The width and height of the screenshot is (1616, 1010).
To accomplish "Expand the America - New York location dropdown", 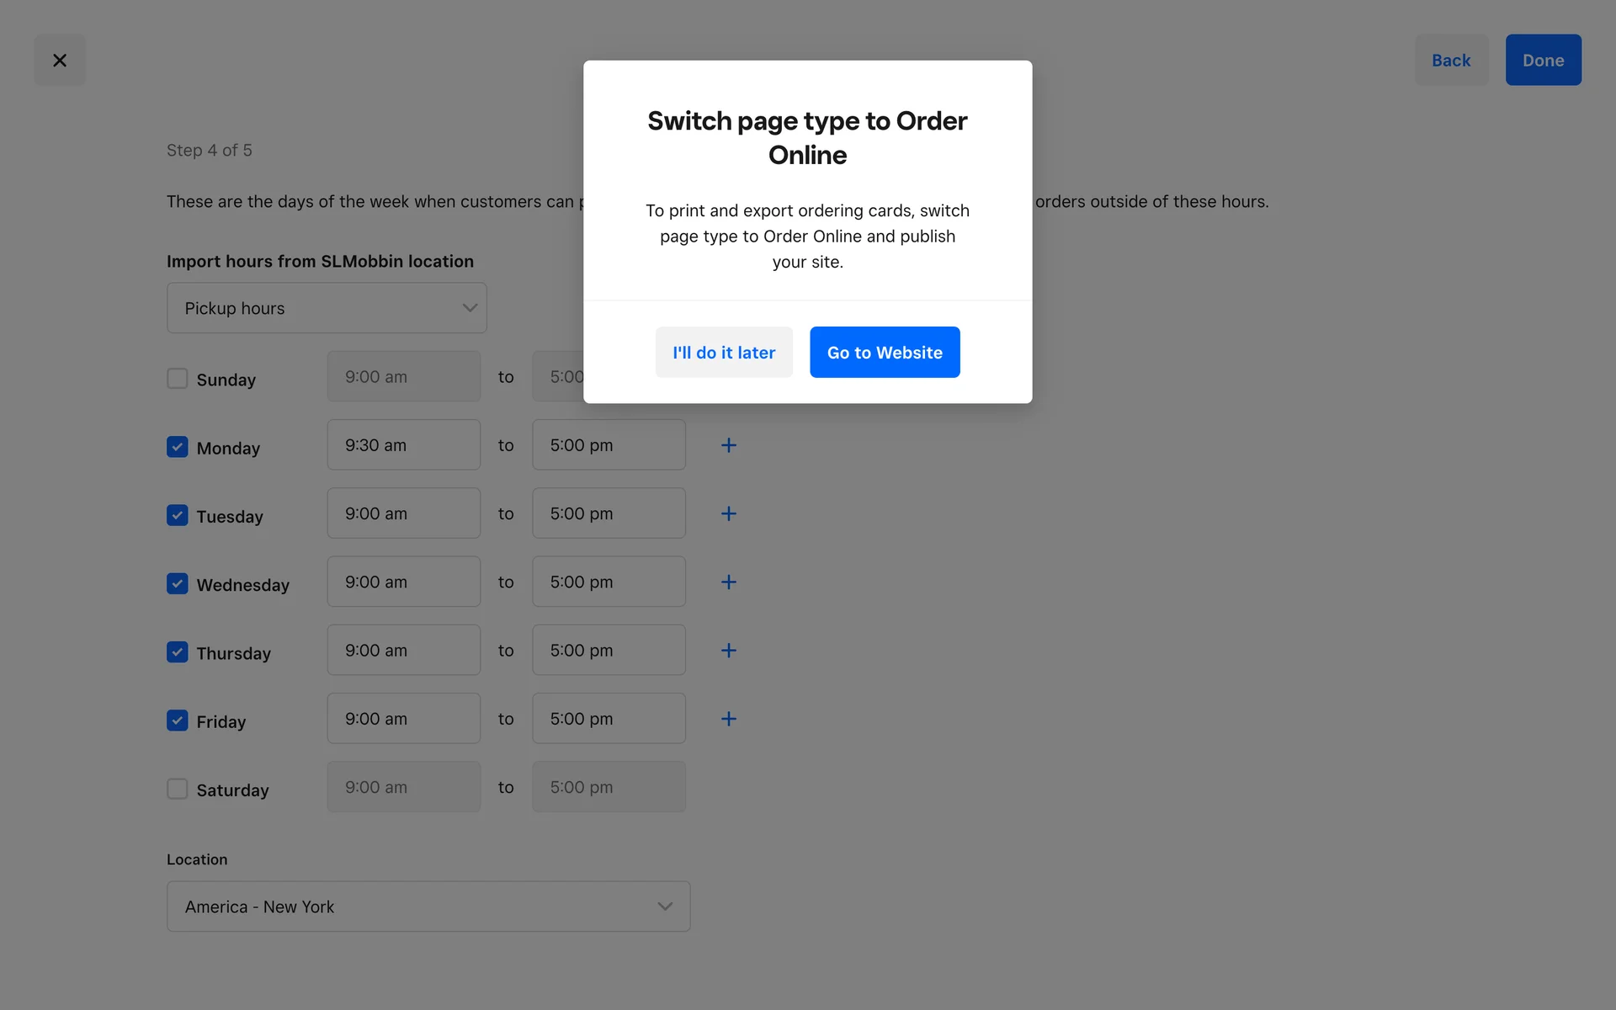I will coord(428,906).
